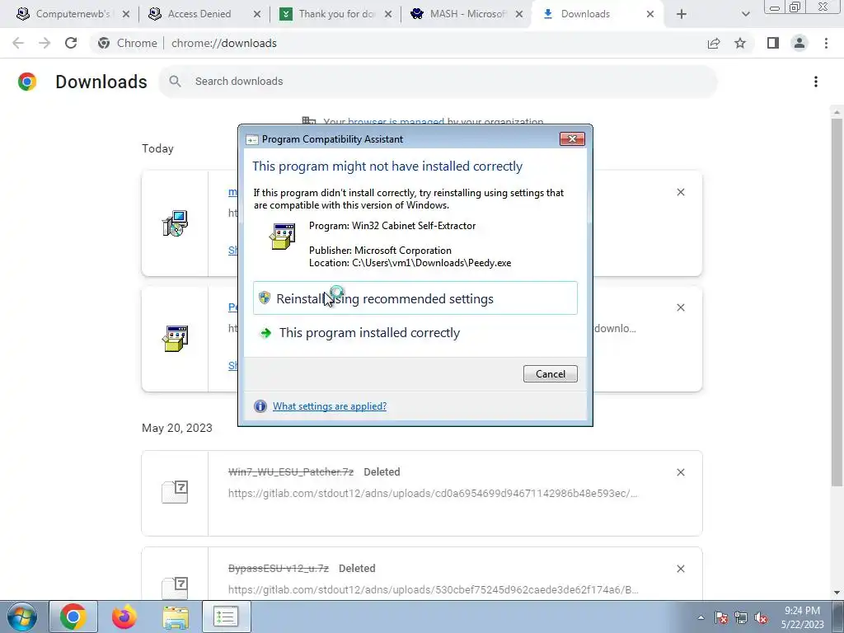Close the Access Denied tab
844x633 pixels.
point(257,15)
